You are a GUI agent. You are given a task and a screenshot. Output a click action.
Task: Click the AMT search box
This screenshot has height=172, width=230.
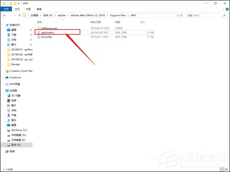click(206, 16)
